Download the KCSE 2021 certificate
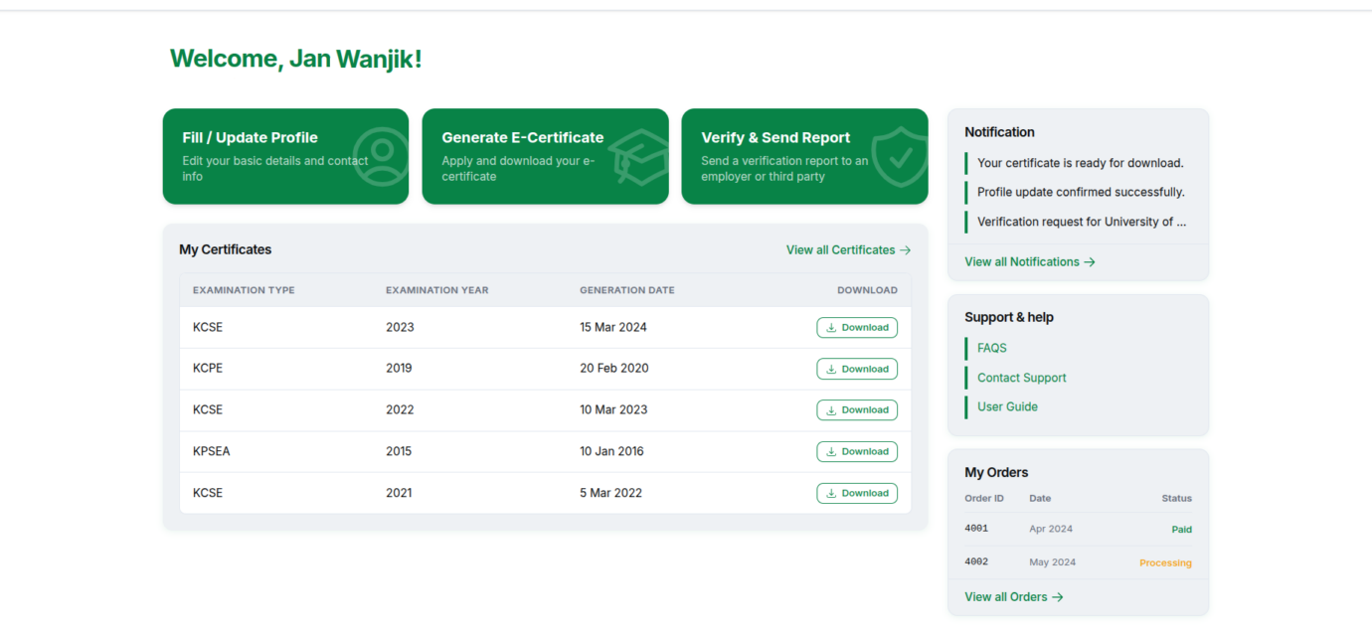Image resolution: width=1372 pixels, height=636 pixels. 857,493
